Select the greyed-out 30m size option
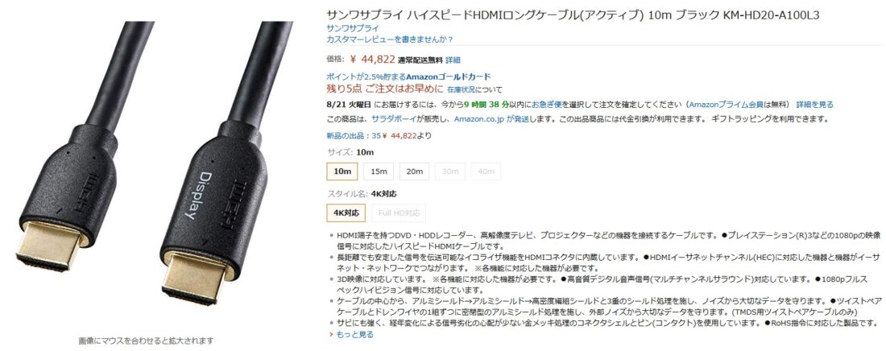 [450, 171]
